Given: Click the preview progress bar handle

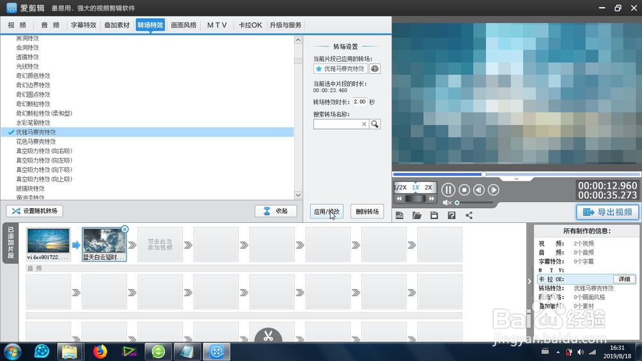Looking at the screenshot, I should pos(483,174).
